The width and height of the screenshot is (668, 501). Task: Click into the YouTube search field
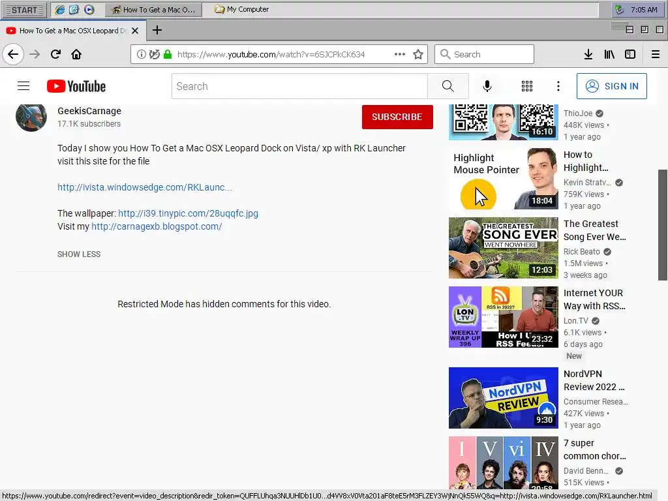(x=299, y=86)
